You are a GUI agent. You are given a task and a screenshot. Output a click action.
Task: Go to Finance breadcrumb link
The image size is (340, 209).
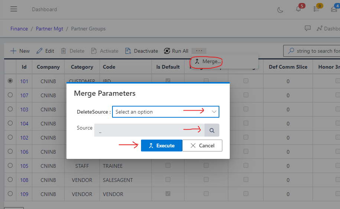point(19,29)
